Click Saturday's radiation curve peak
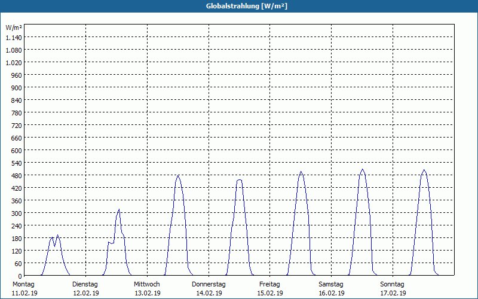The height and width of the screenshot is (299, 478). tap(362, 170)
